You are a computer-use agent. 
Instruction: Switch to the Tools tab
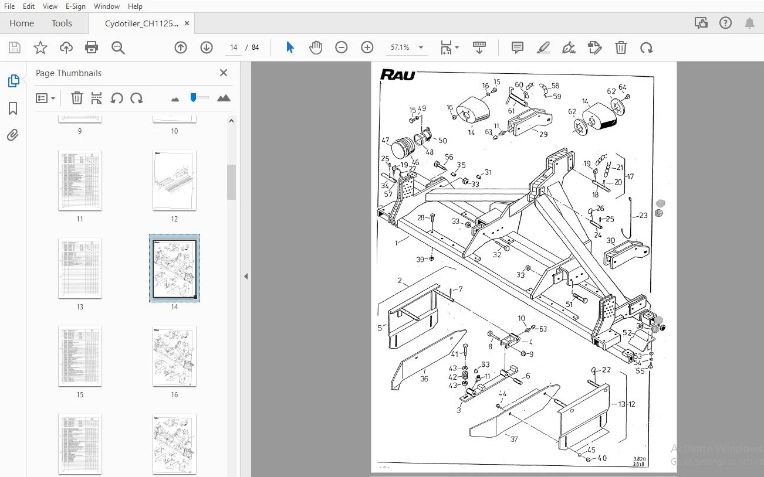tap(62, 23)
